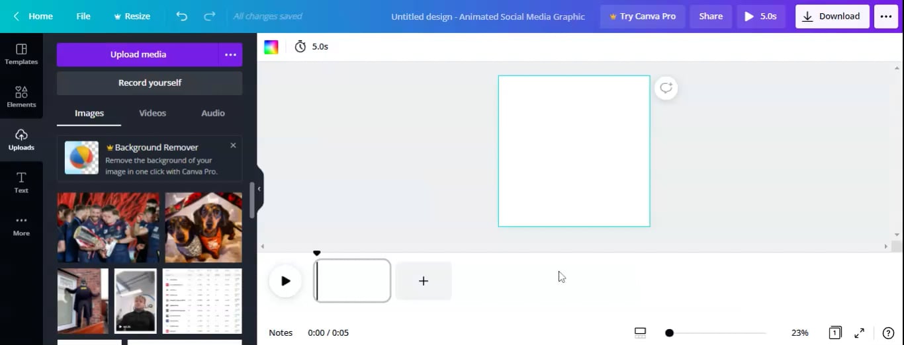Toggle the timeline view icon
Viewport: 904px width, 345px height.
[640, 332]
